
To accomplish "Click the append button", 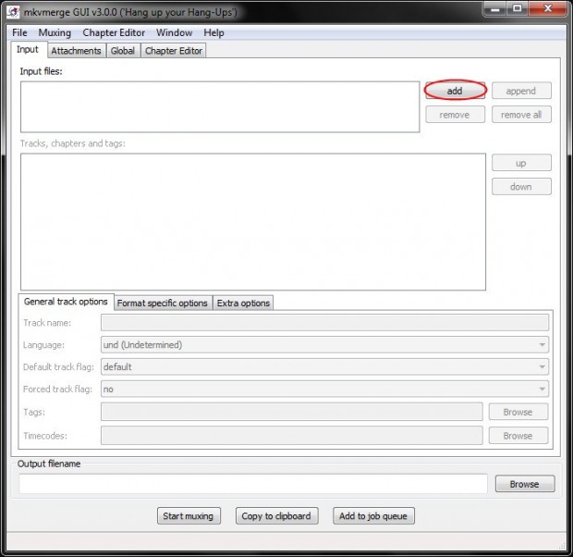I will (x=521, y=91).
